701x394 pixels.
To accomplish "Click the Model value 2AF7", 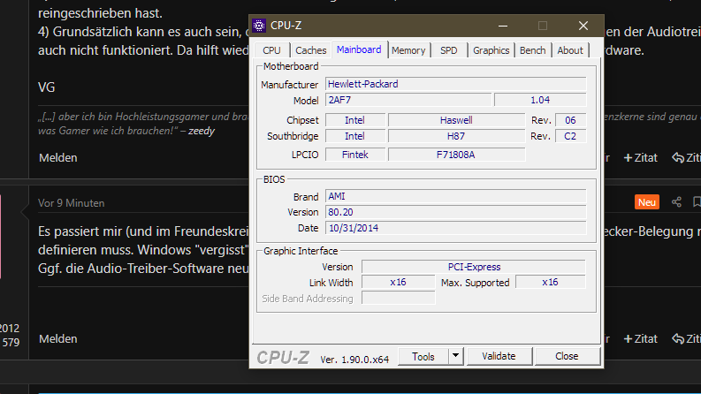I will coord(408,100).
